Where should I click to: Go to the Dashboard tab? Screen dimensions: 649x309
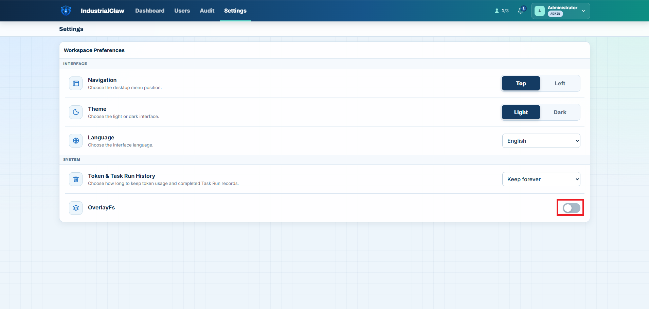pos(150,11)
